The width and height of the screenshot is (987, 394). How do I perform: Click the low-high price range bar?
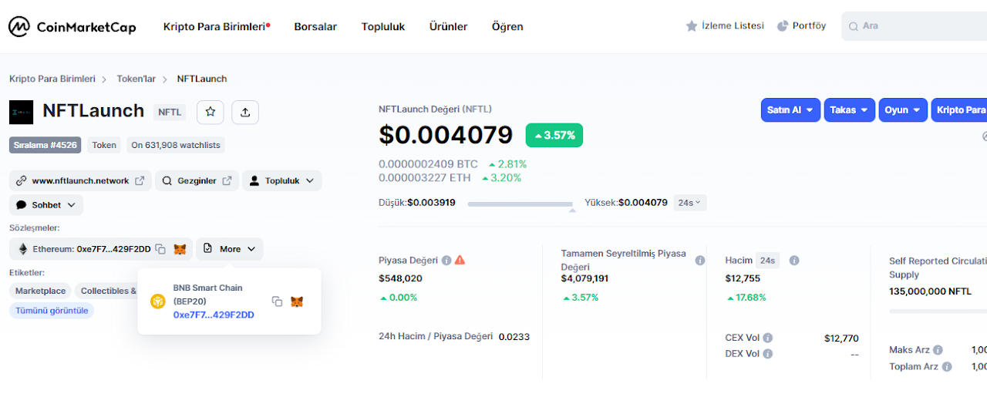click(520, 204)
